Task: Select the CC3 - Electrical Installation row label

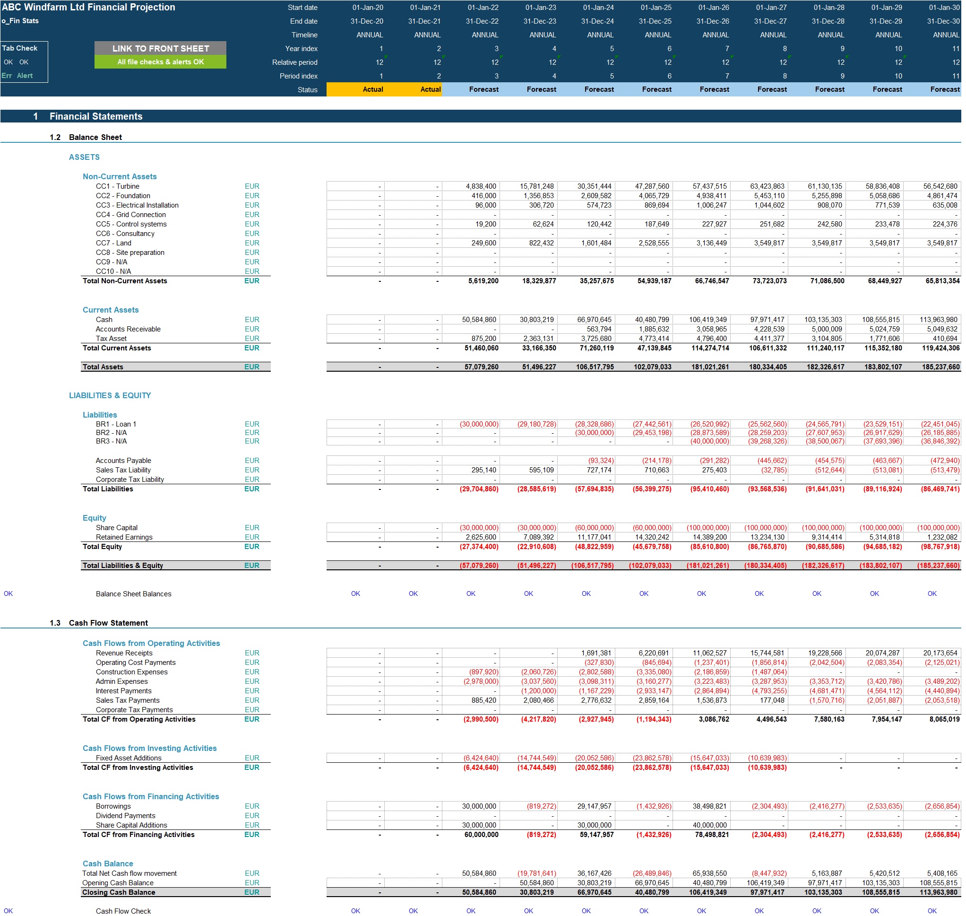Action: click(137, 206)
